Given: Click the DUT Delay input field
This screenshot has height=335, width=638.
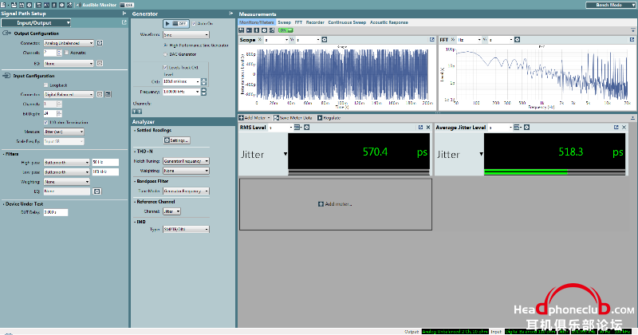Looking at the screenshot, I should (x=56, y=212).
